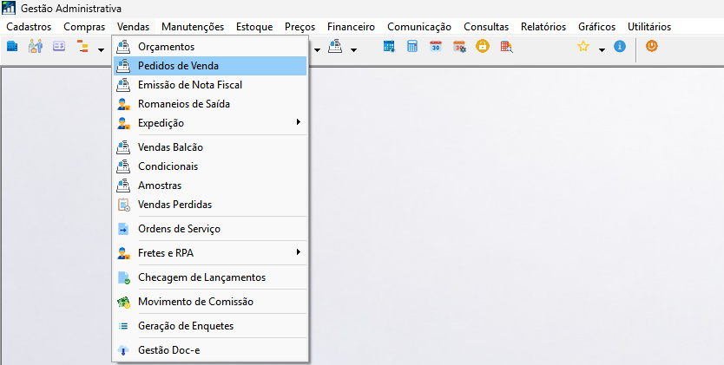Click the orange power button icon

point(651,46)
